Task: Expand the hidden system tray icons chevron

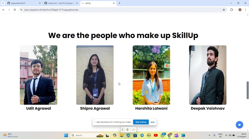Action: [x=209, y=135]
